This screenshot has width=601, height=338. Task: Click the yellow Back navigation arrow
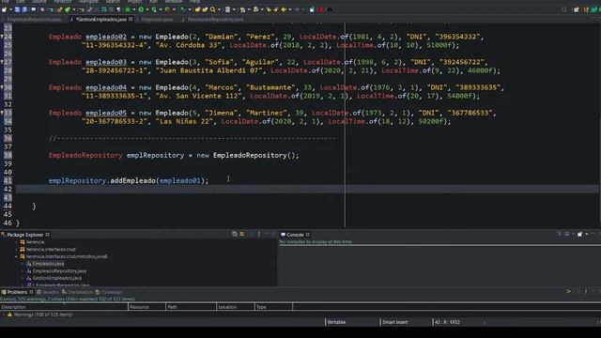pyautogui.click(x=284, y=9)
